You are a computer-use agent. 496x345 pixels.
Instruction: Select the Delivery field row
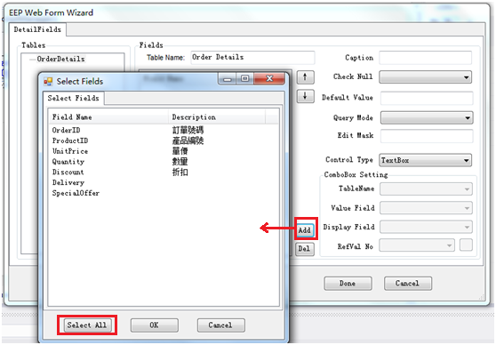pos(164,182)
